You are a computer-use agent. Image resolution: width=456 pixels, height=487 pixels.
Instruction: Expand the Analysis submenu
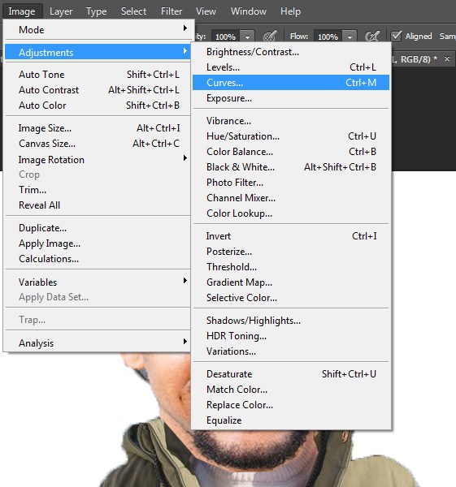click(x=98, y=343)
